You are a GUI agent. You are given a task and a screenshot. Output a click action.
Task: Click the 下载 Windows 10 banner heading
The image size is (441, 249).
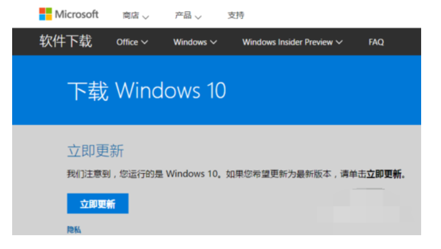pos(146,91)
